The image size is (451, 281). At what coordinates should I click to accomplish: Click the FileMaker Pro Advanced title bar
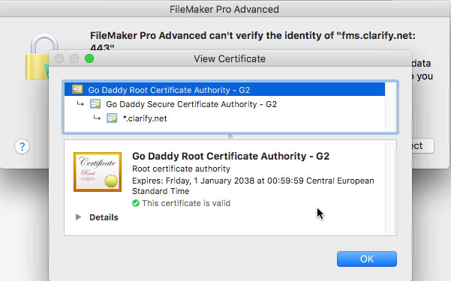tap(224, 9)
